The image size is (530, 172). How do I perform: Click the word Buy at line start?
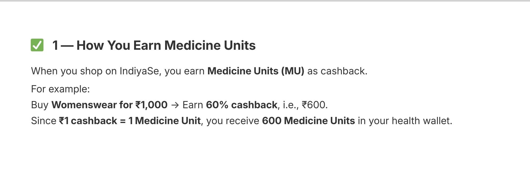click(40, 105)
